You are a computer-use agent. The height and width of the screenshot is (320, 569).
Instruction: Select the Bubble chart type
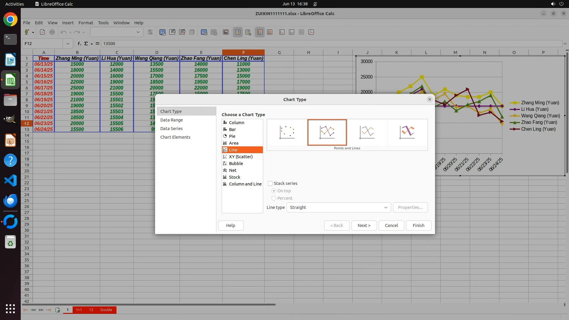pyautogui.click(x=236, y=164)
